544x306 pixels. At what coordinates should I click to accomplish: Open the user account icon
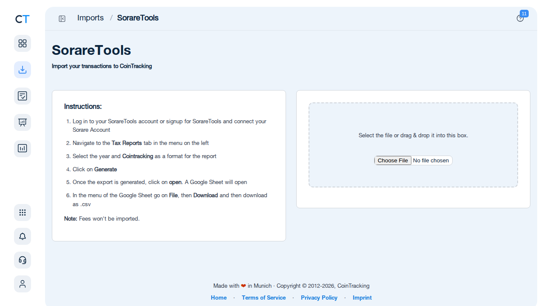click(23, 284)
